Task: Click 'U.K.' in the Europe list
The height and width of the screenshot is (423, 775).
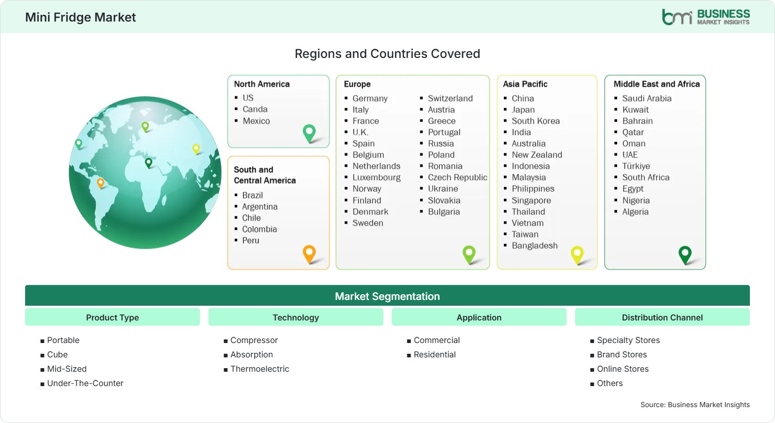Action: [x=360, y=132]
